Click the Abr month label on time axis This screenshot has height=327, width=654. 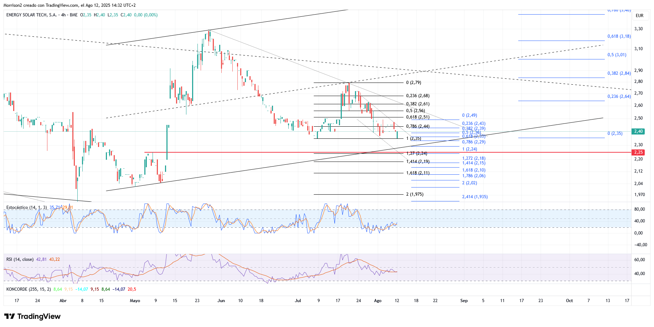63,301
